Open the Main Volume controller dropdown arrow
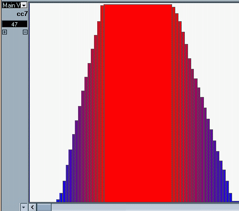 (x=24, y=5)
